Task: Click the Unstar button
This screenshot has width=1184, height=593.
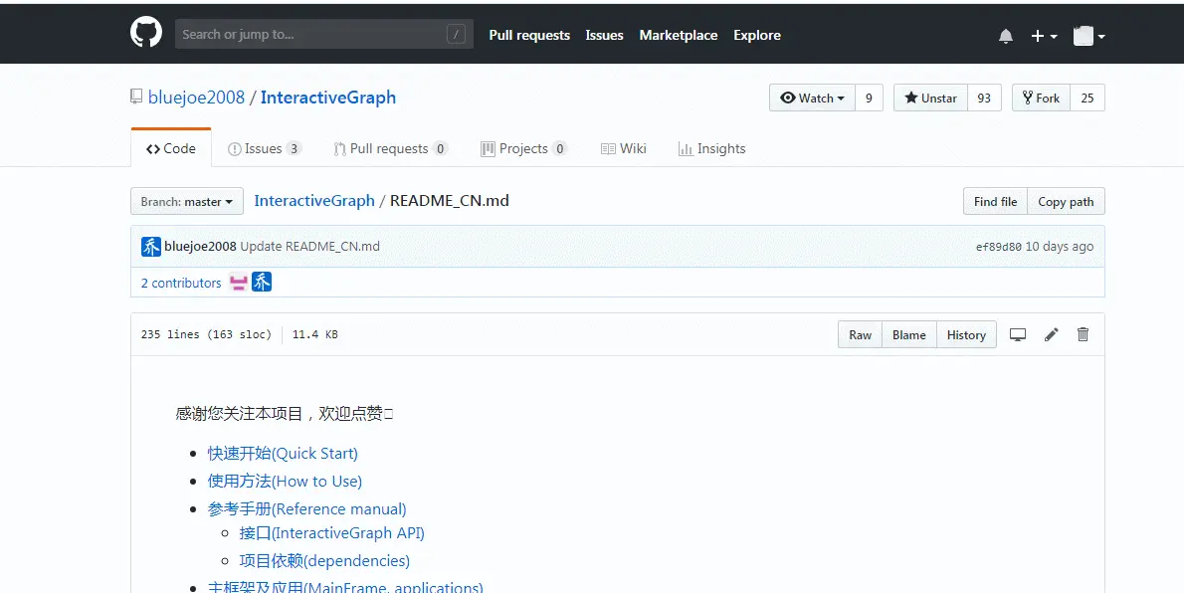Action: click(x=930, y=98)
